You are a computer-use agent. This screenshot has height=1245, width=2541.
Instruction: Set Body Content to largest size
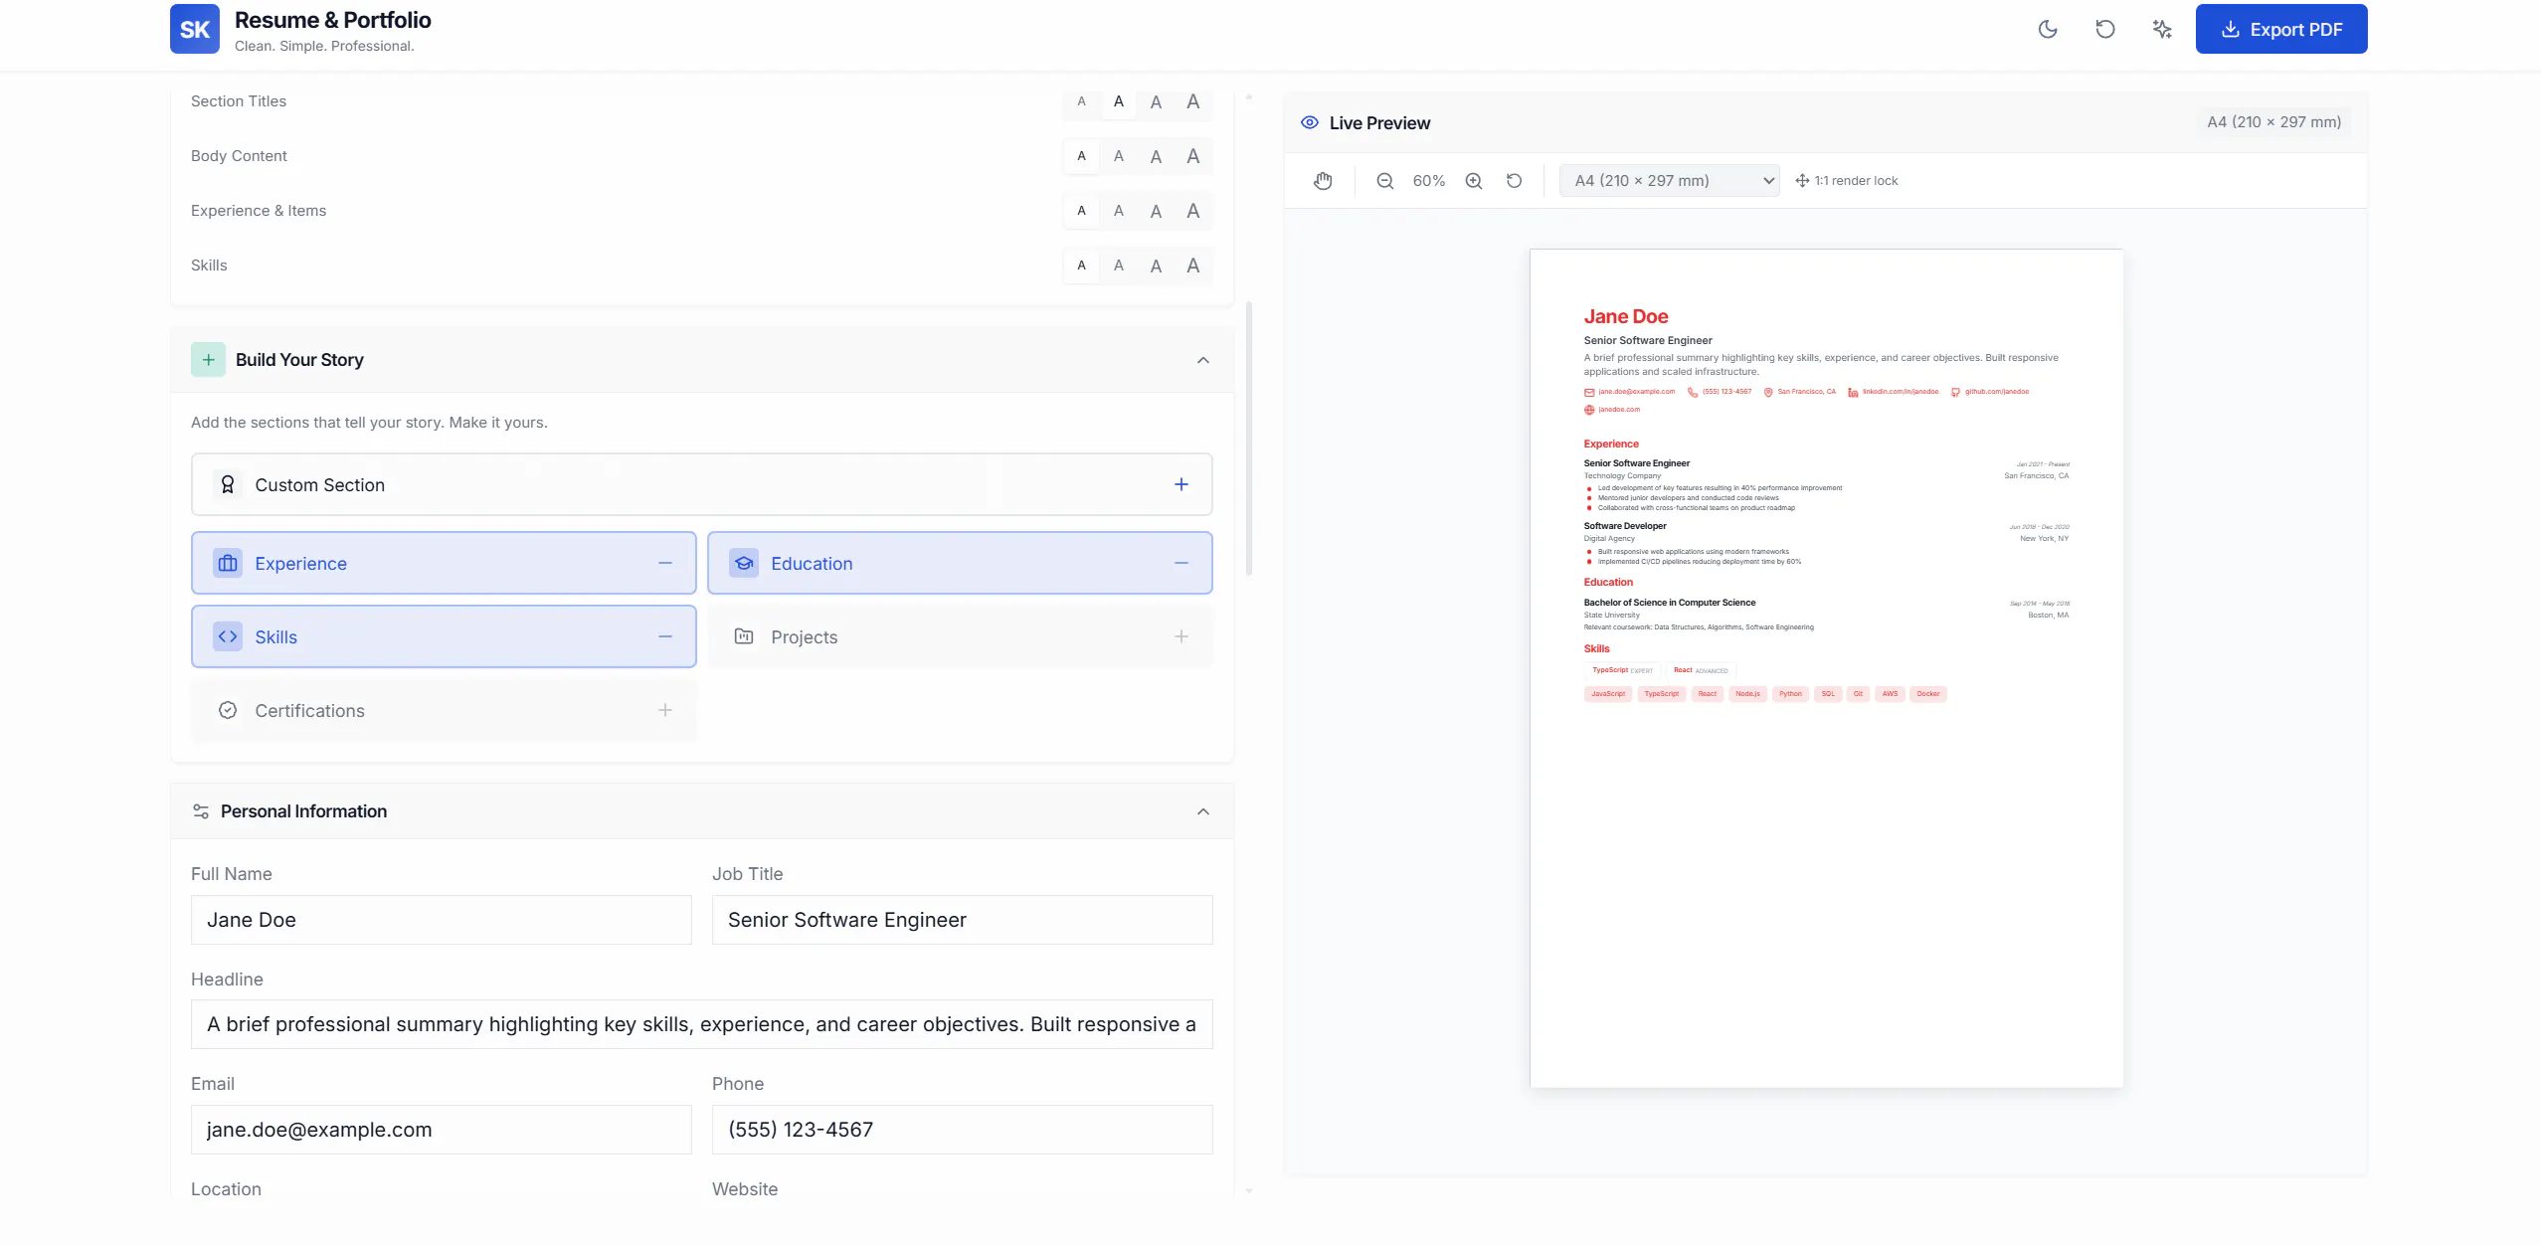(x=1193, y=156)
